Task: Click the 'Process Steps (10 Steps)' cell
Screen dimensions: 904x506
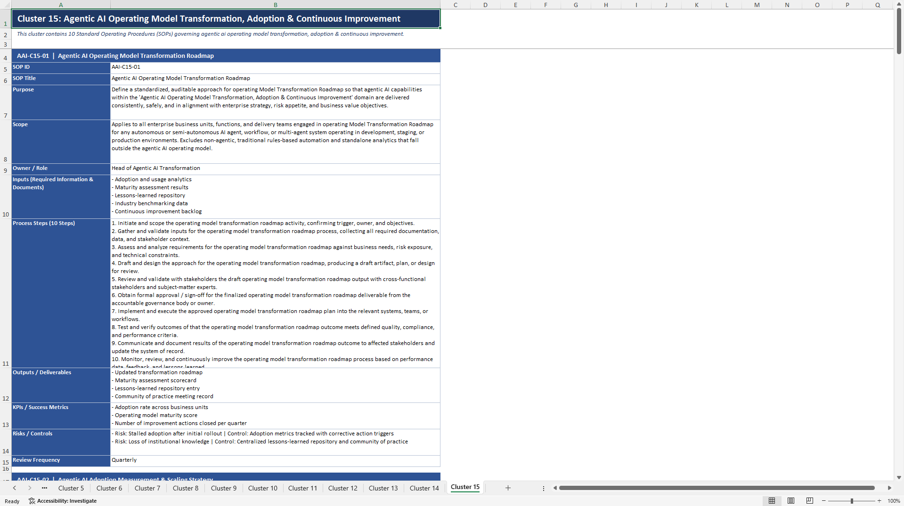Action: click(x=61, y=293)
